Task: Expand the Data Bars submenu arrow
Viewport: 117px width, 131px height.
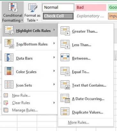Action: tap(54, 57)
